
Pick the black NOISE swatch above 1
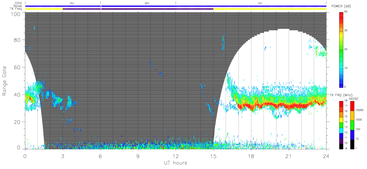[352, 144]
